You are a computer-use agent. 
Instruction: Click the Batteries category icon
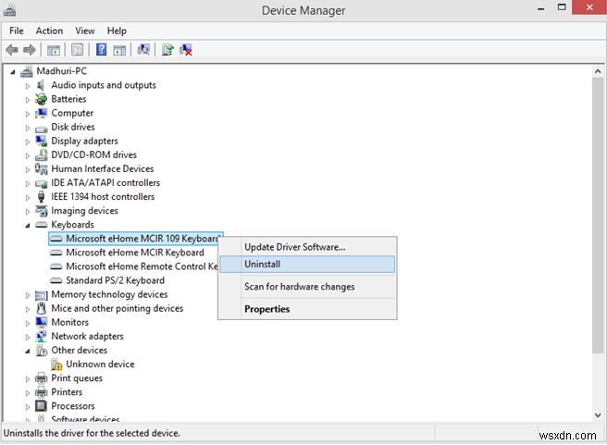(41, 99)
